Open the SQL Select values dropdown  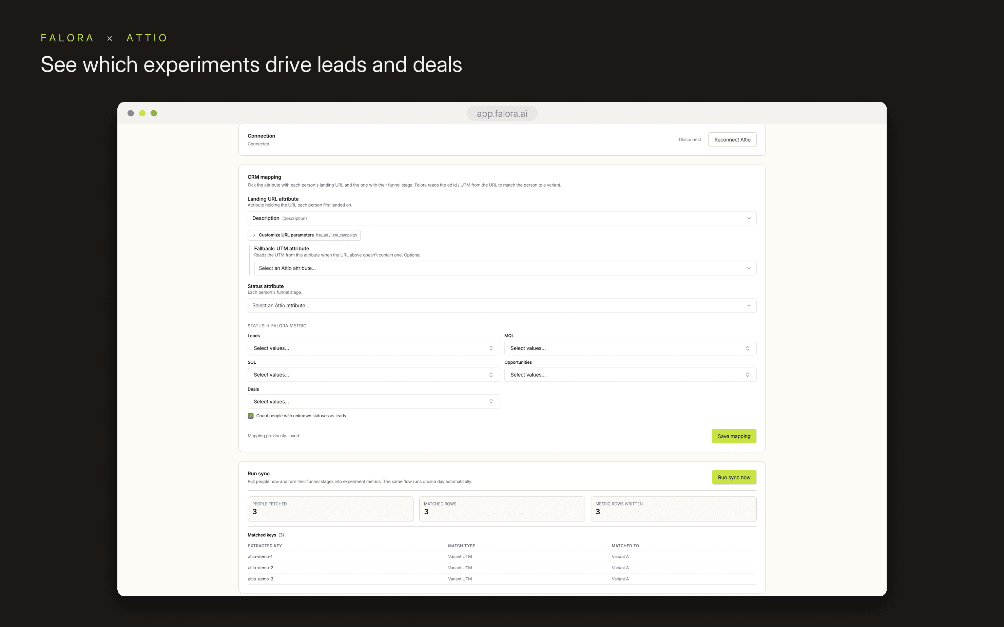pyautogui.click(x=373, y=375)
